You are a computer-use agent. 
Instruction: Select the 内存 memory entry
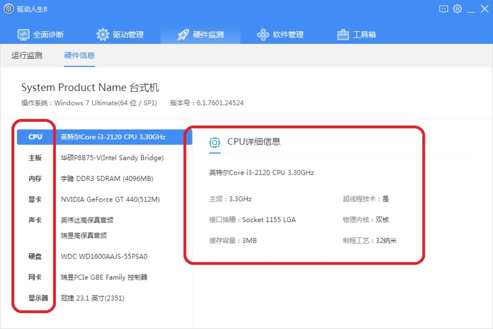(x=35, y=178)
